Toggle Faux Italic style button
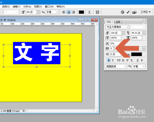The height and width of the screenshot is (122, 154). (113, 60)
